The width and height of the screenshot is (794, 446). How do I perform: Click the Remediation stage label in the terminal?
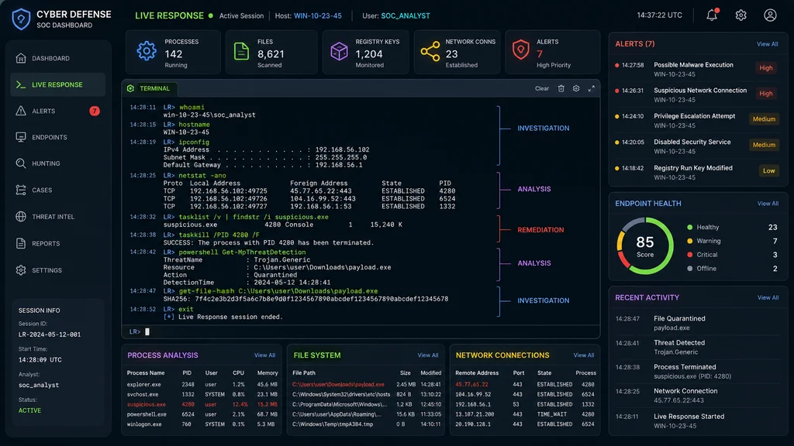pyautogui.click(x=540, y=229)
